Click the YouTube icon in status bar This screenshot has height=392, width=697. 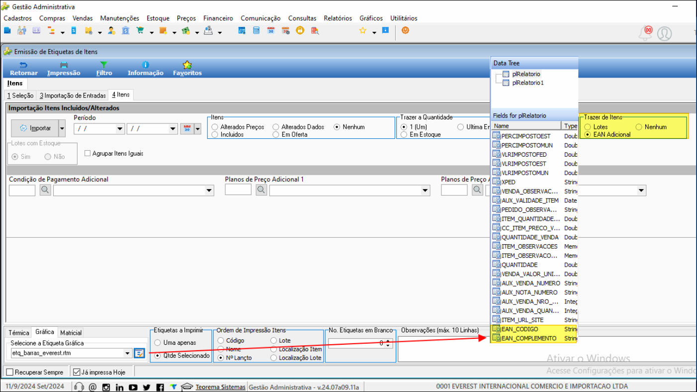click(133, 387)
